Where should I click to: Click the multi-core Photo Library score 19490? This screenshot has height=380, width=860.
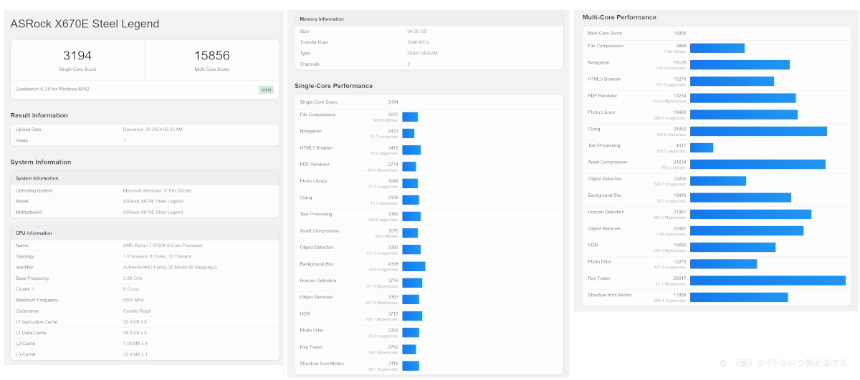coord(680,112)
